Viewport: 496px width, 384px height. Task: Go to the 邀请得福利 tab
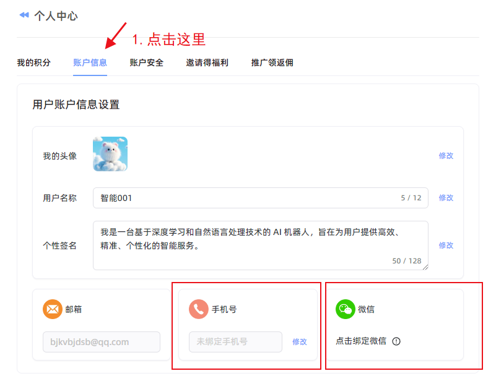(x=207, y=62)
